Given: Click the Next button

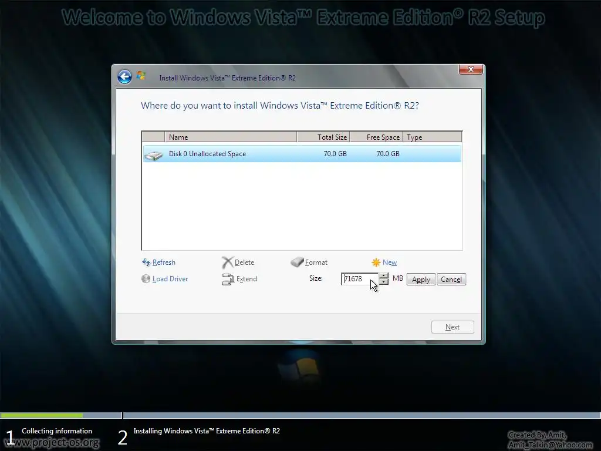Looking at the screenshot, I should coord(453,327).
